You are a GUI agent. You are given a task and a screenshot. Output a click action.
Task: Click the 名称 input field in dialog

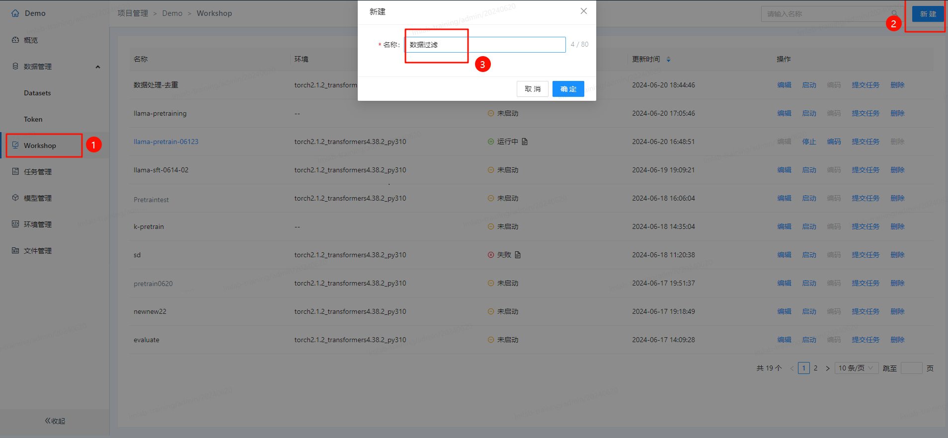pyautogui.click(x=485, y=45)
